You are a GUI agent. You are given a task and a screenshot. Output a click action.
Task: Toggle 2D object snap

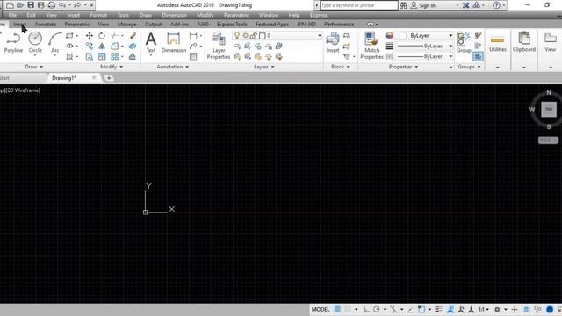tap(421, 310)
